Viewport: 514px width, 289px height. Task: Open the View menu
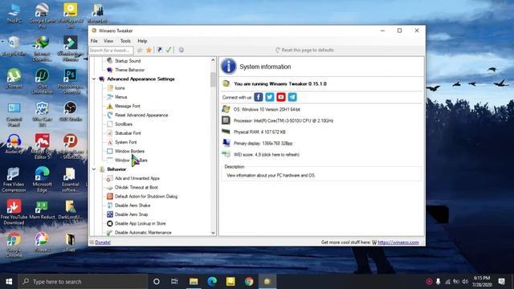click(108, 41)
